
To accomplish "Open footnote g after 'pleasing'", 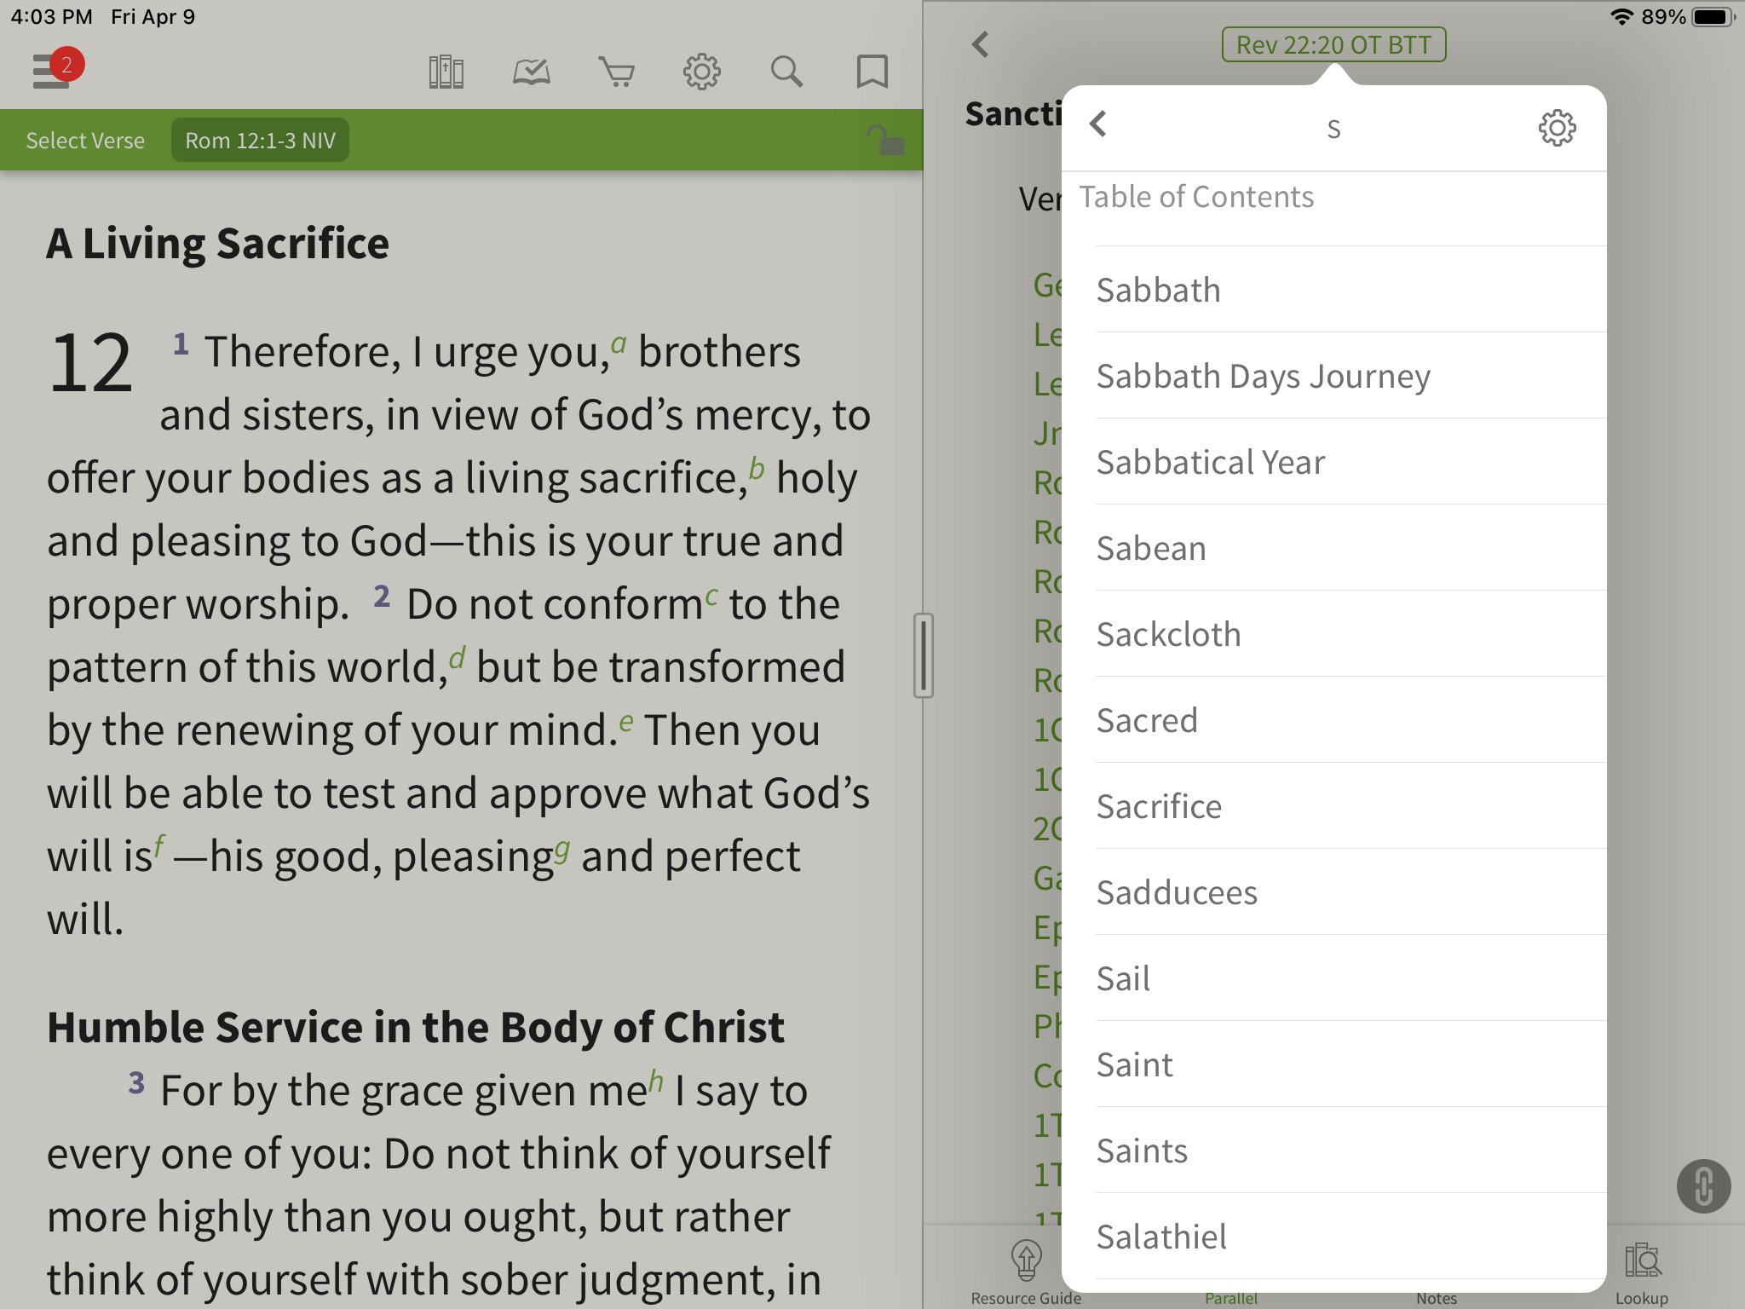I will [x=562, y=850].
